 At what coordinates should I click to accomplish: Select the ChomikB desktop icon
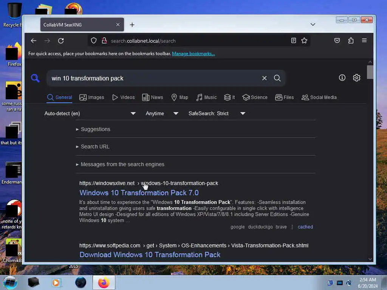coord(12,251)
